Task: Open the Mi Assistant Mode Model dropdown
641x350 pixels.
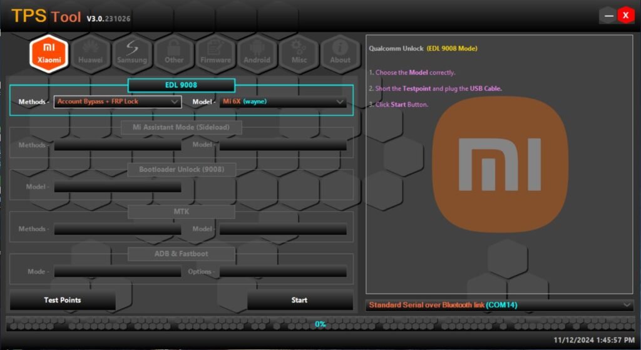Action: click(x=283, y=145)
